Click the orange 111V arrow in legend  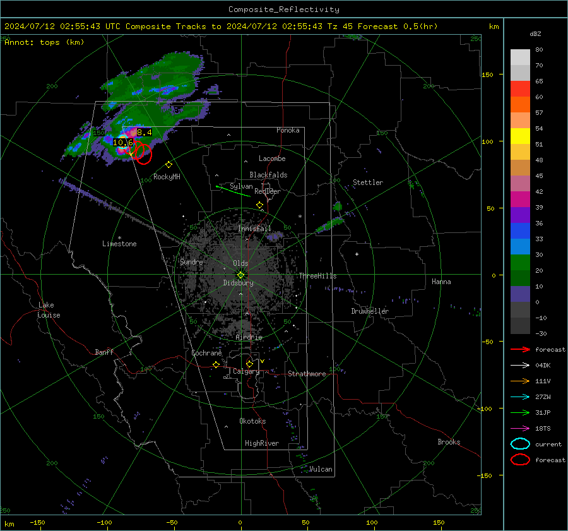coord(520,381)
